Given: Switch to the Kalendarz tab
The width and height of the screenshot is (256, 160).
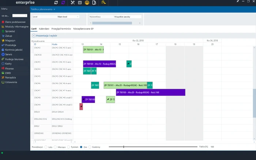Looking at the screenshot, I should point(44,28).
